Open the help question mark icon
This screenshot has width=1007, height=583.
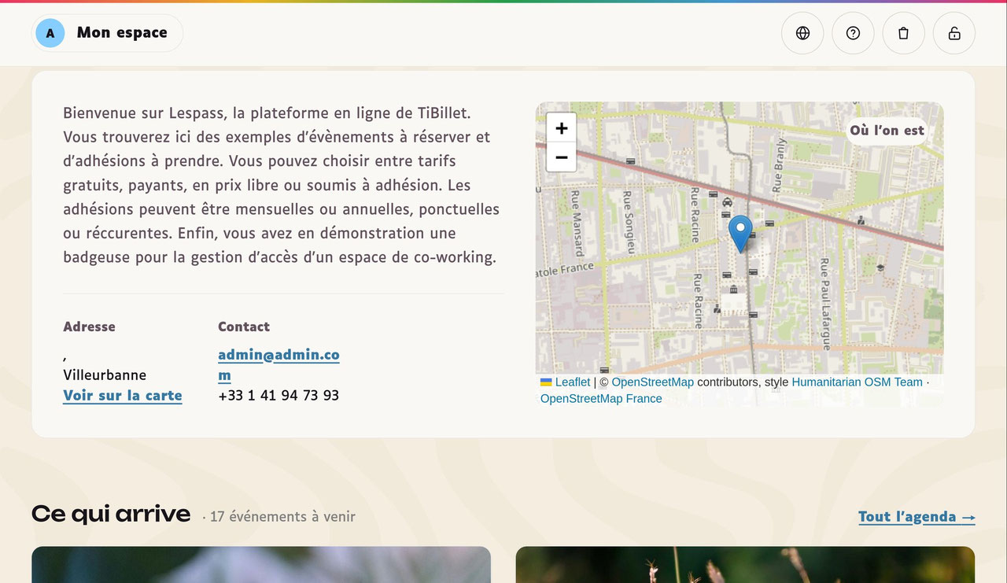(x=853, y=33)
